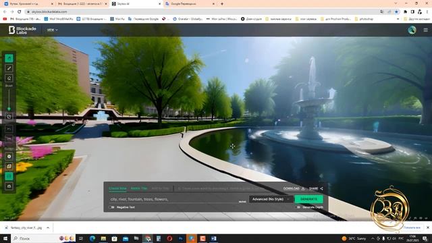Open the downloaded fantasy_city_river jpg file
432x243 pixels.
[24, 227]
